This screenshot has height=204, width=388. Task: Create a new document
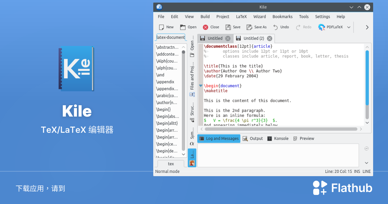pyautogui.click(x=166, y=27)
